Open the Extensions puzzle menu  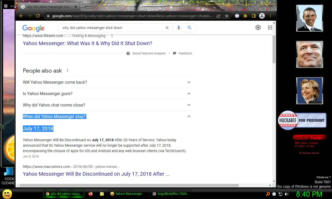[x=245, y=16]
